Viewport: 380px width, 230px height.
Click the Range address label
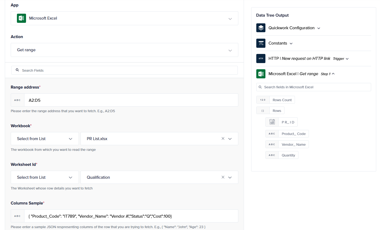[x=25, y=87]
